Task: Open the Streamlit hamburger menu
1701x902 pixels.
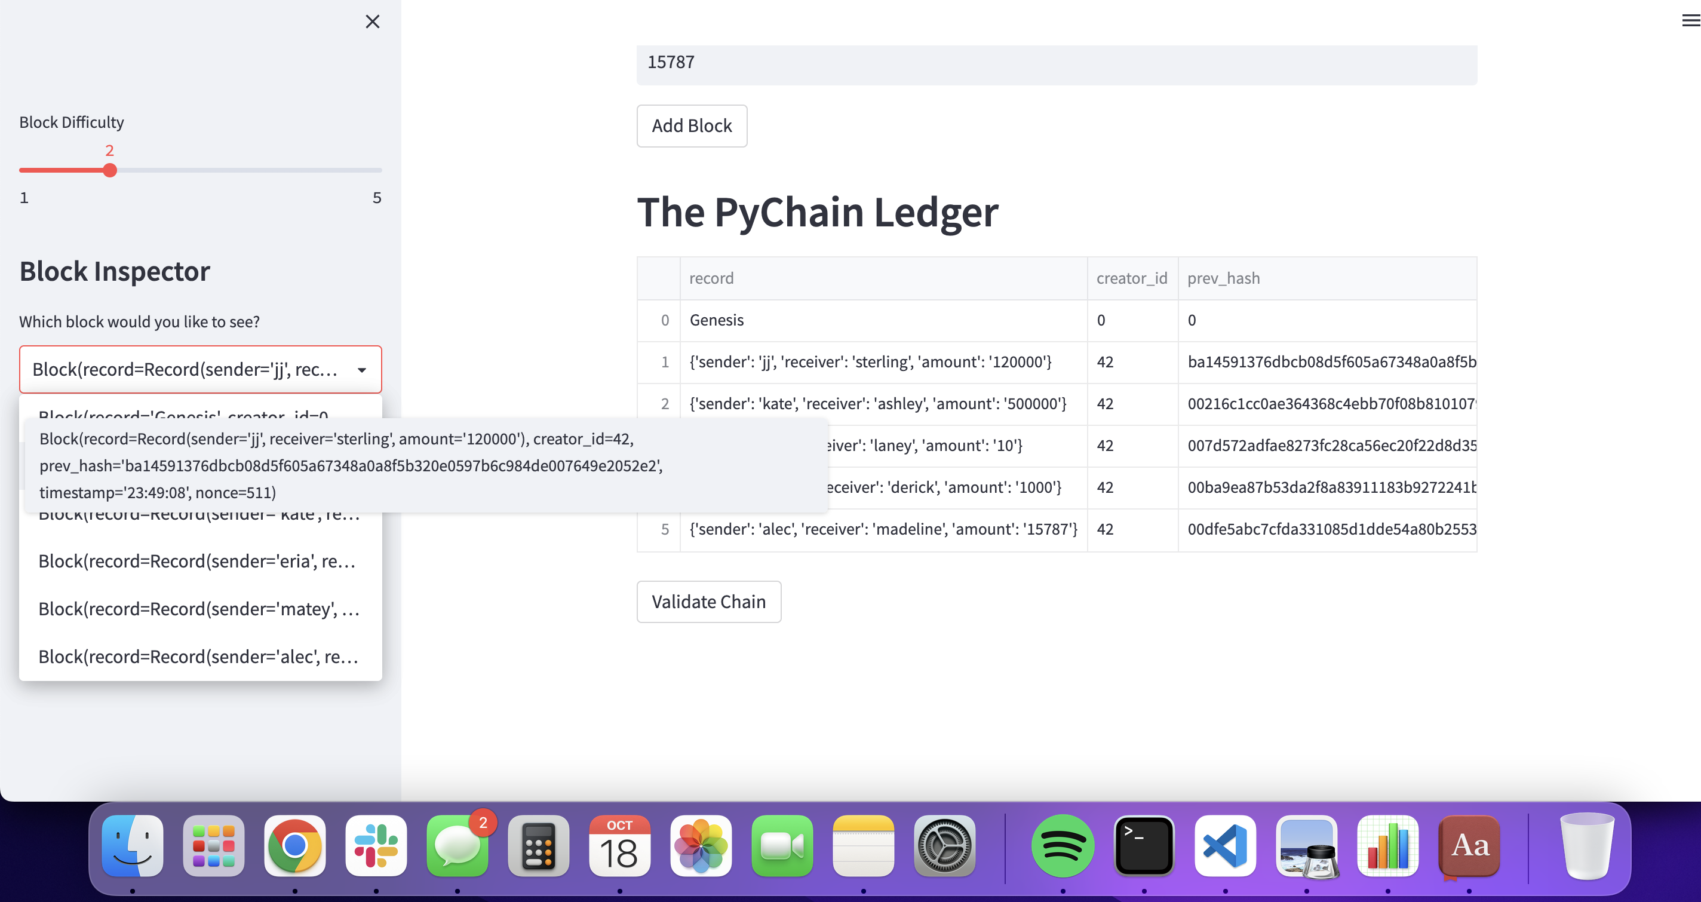Action: tap(1688, 20)
